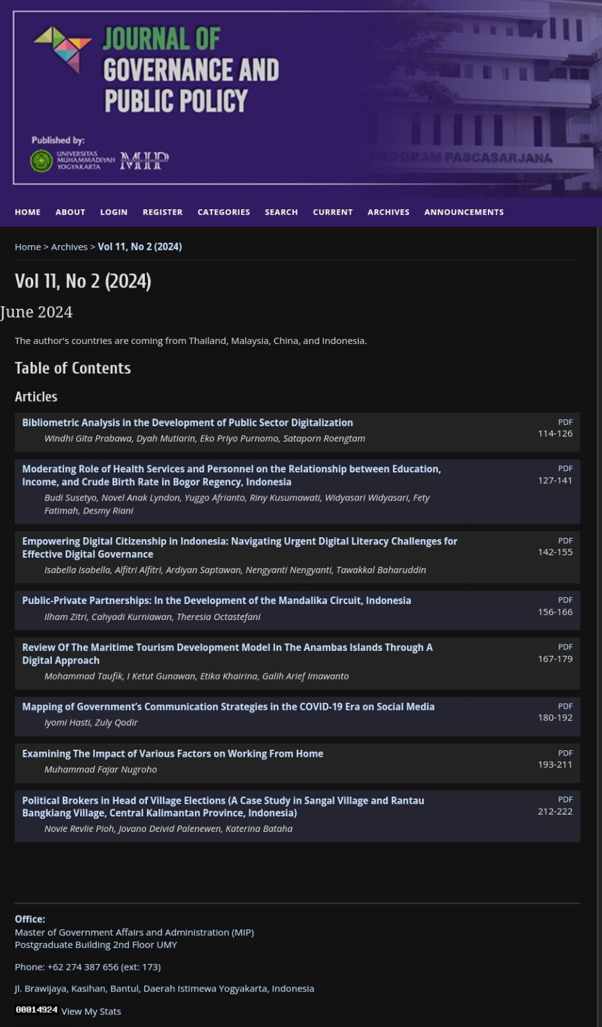The width and height of the screenshot is (602, 1027).
Task: Open PDF for the Political Brokers article
Action: [565, 799]
